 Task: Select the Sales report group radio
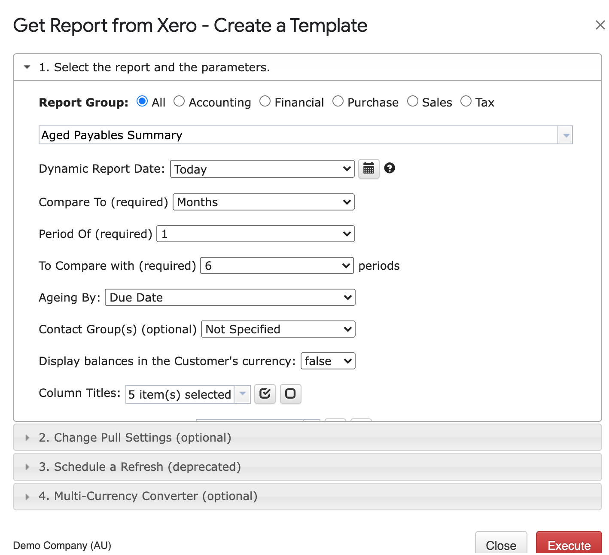[413, 101]
